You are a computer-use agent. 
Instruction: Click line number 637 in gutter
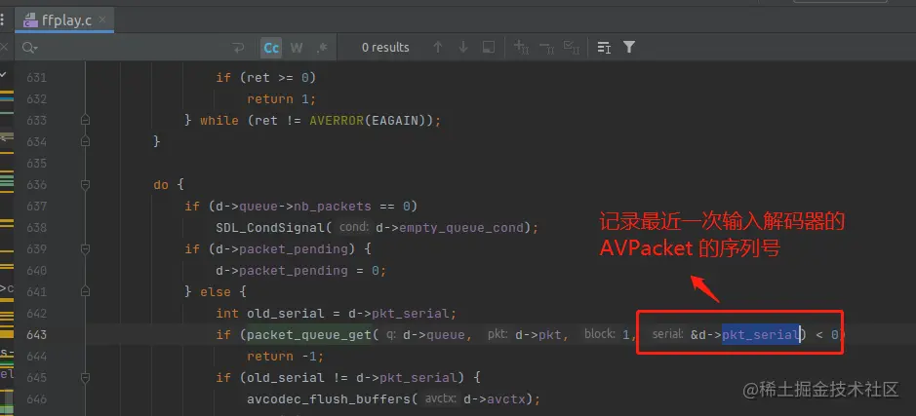tap(36, 206)
